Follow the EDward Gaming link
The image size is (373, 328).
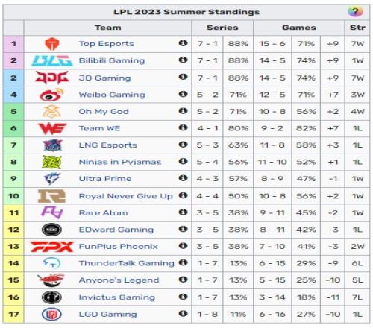point(116,230)
